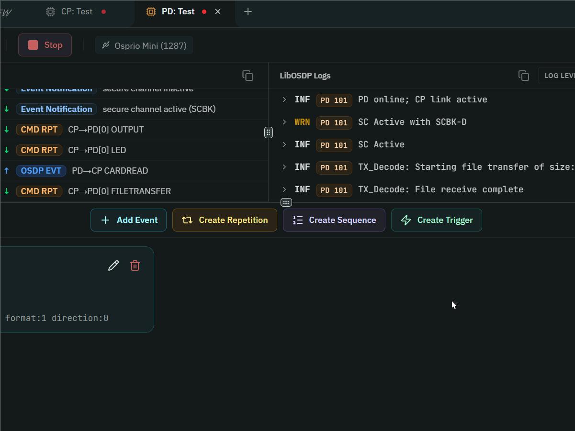Screen dimensions: 575x431
Task: Click the chip icon on the CP: Test tab
Action: click(x=50, y=11)
